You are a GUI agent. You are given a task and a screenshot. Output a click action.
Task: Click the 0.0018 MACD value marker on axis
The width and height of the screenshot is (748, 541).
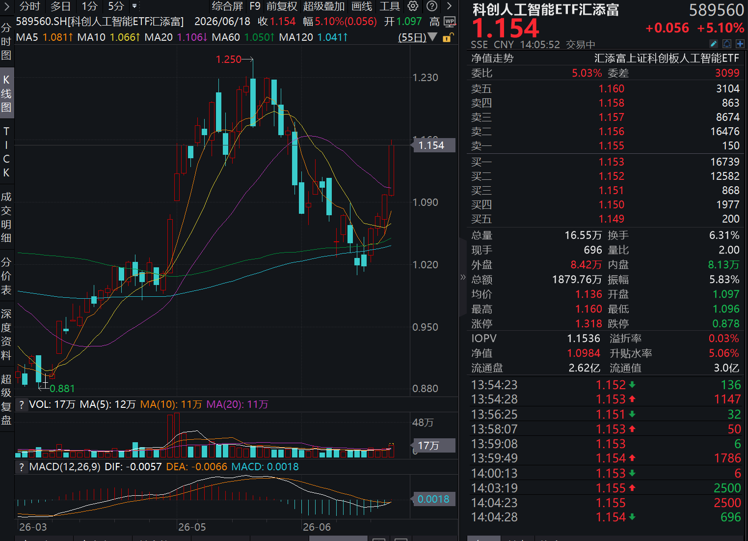(434, 499)
